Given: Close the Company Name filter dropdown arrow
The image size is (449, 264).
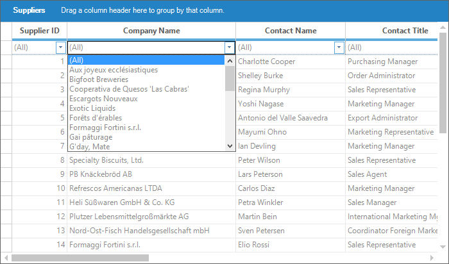Looking at the screenshot, I should pyautogui.click(x=230, y=47).
